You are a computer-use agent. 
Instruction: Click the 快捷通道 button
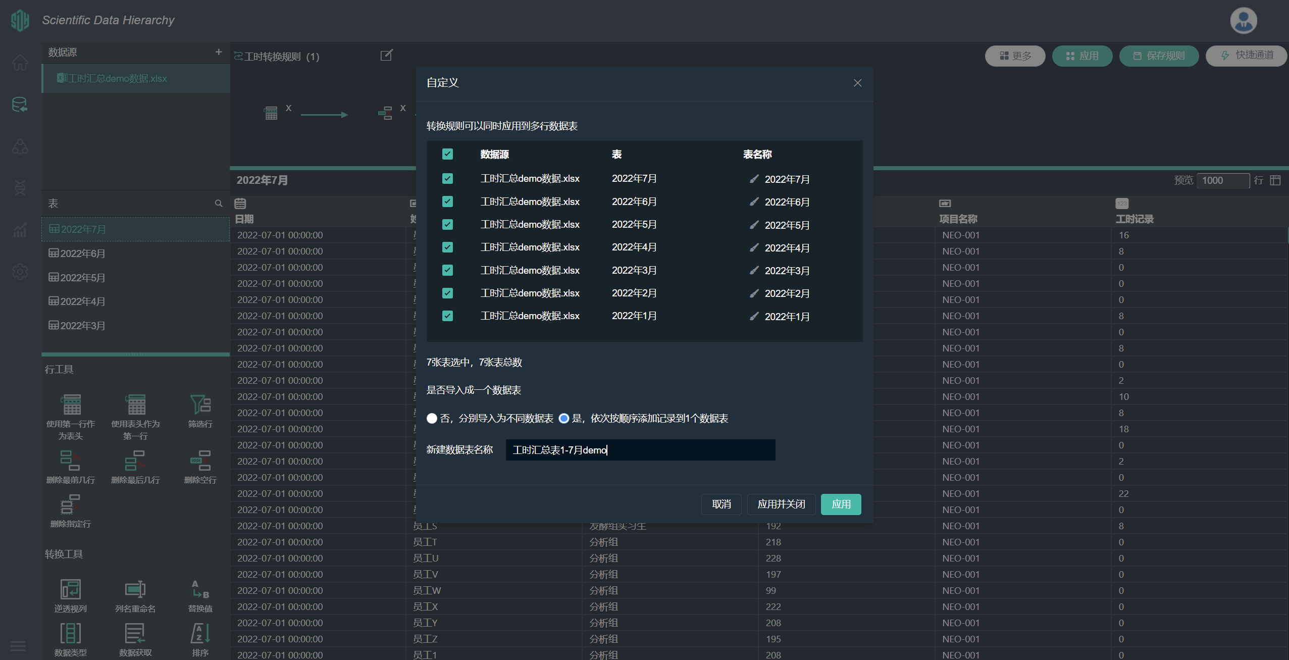pyautogui.click(x=1246, y=56)
